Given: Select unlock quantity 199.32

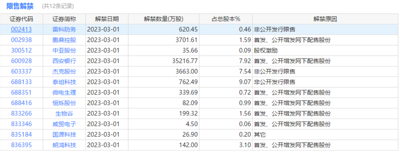Looking at the screenshot, I should tap(188, 114).
